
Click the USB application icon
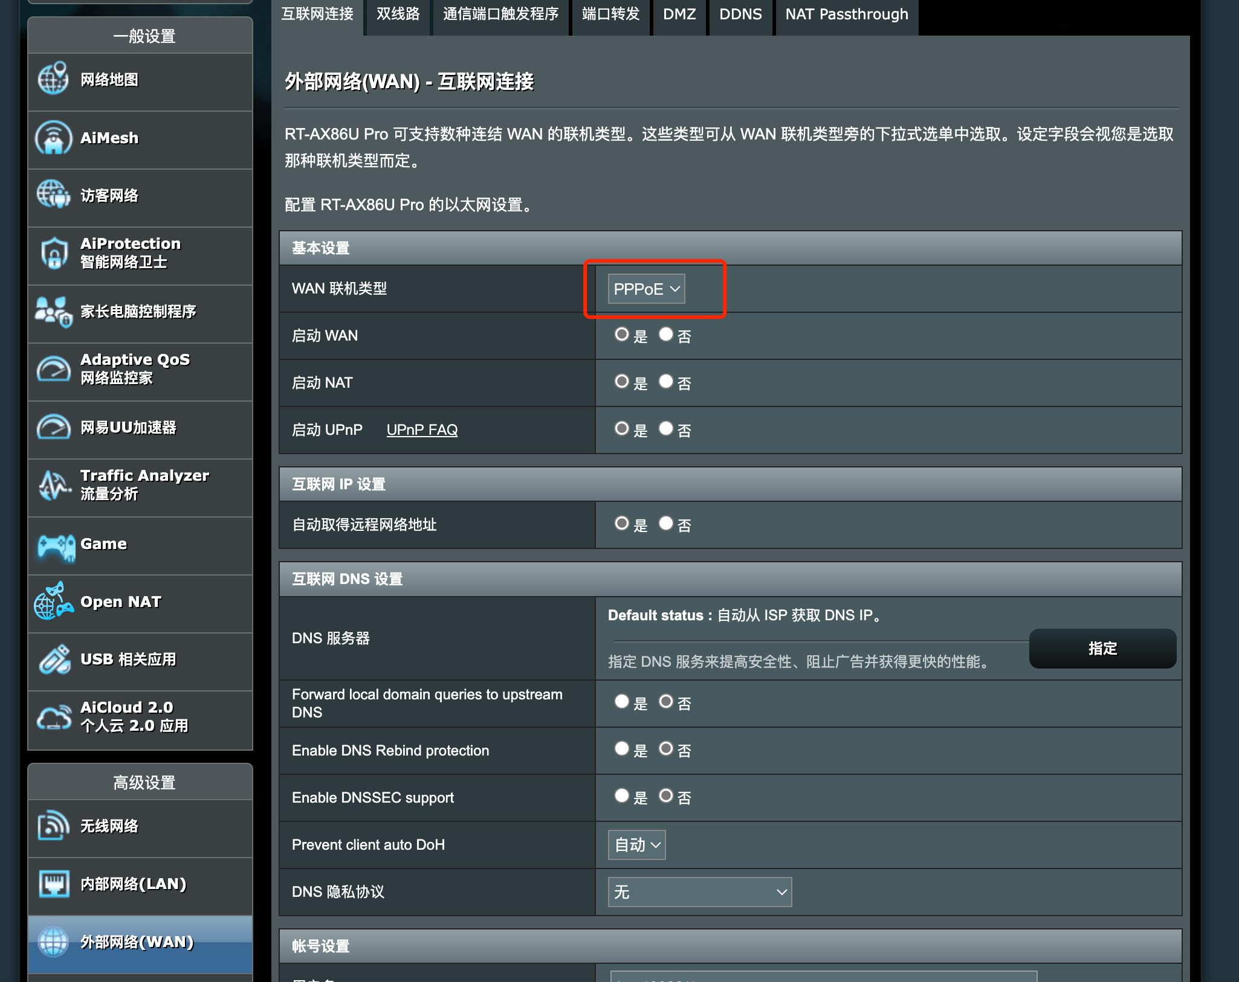point(53,659)
